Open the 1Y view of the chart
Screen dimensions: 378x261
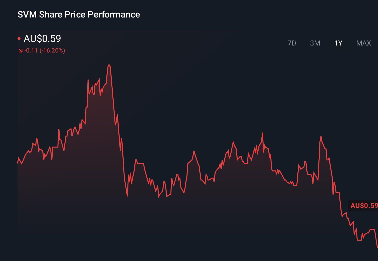338,43
